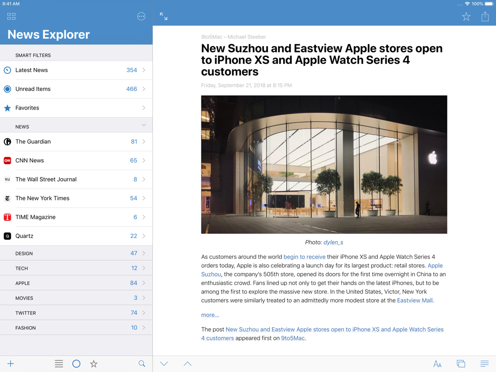Click the 466 unread count

click(131, 89)
